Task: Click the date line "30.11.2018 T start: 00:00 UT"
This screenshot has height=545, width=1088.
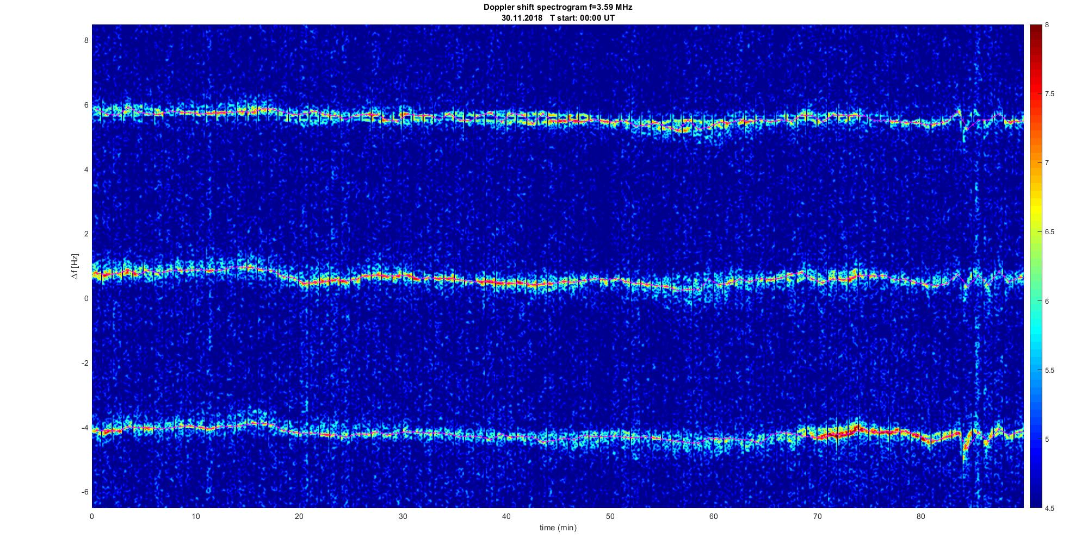Action: click(x=558, y=18)
